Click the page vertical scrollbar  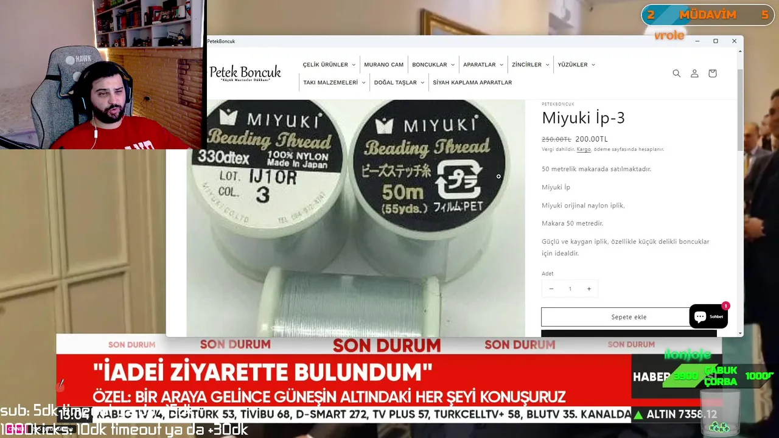(x=740, y=109)
